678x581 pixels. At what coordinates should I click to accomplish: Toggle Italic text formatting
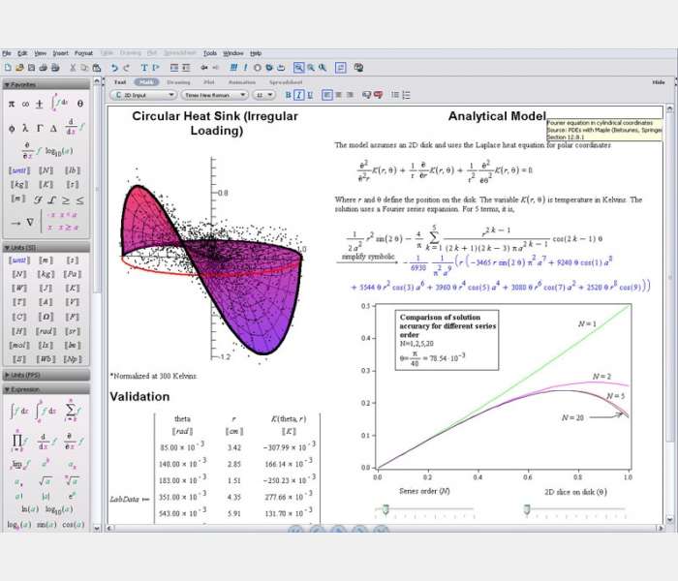tap(298, 95)
